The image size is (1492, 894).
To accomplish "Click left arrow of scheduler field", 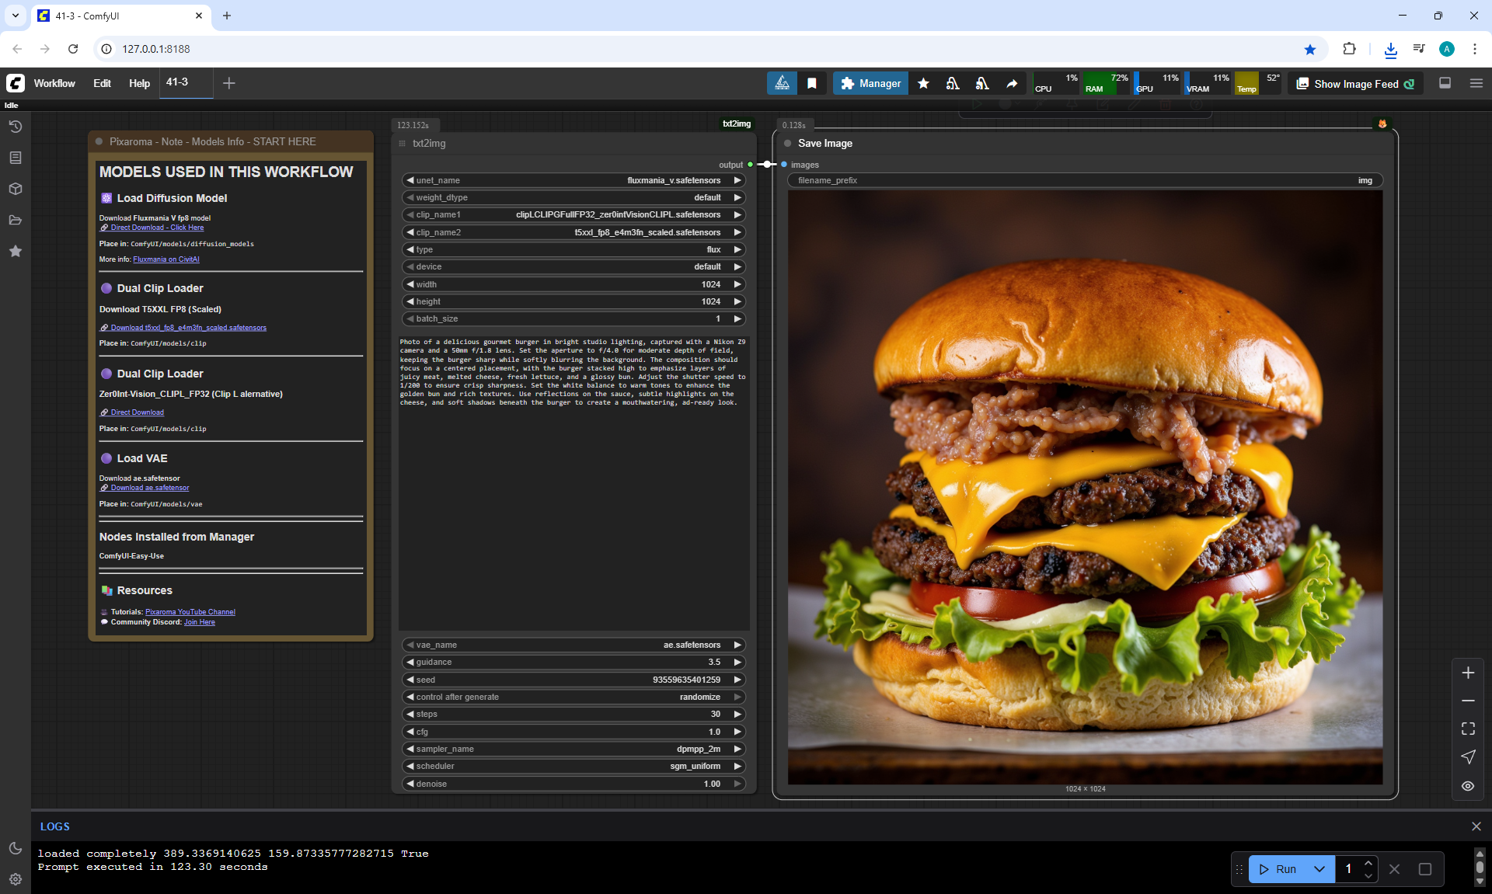I will point(410,766).
